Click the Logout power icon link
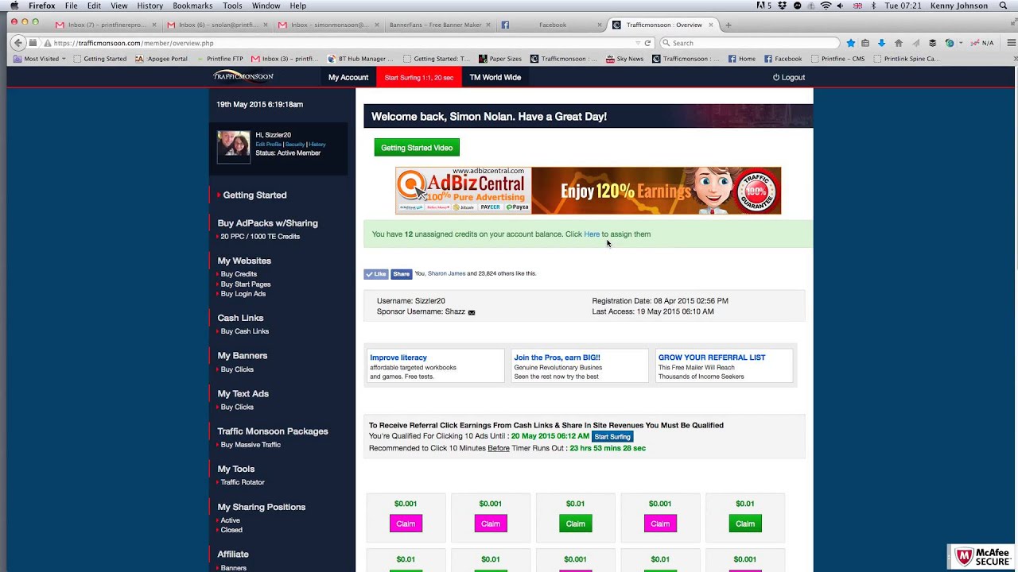 point(789,77)
